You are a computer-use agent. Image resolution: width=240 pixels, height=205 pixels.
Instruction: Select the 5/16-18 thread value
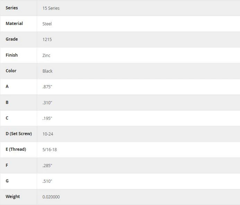tap(50, 149)
